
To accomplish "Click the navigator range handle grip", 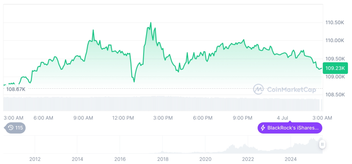I will (x=322, y=144).
